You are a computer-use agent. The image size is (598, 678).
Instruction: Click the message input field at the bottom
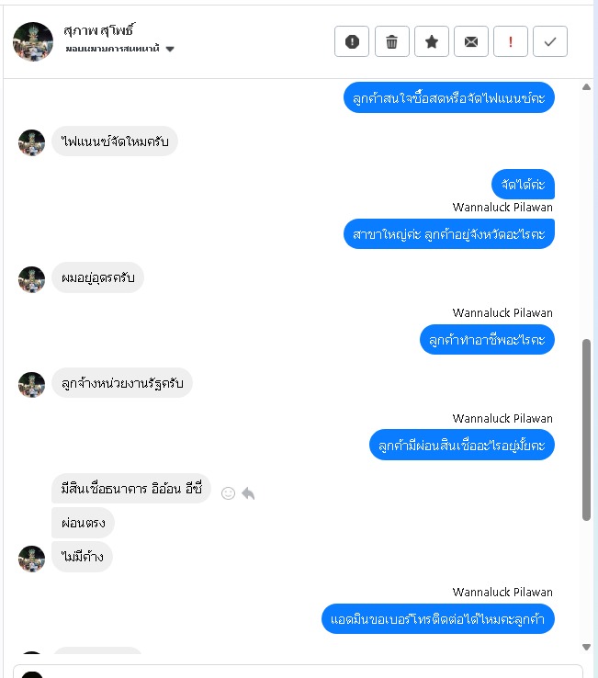298,672
